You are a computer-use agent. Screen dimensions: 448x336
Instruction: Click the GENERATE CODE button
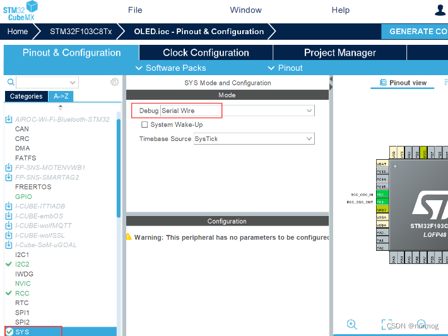pos(415,32)
